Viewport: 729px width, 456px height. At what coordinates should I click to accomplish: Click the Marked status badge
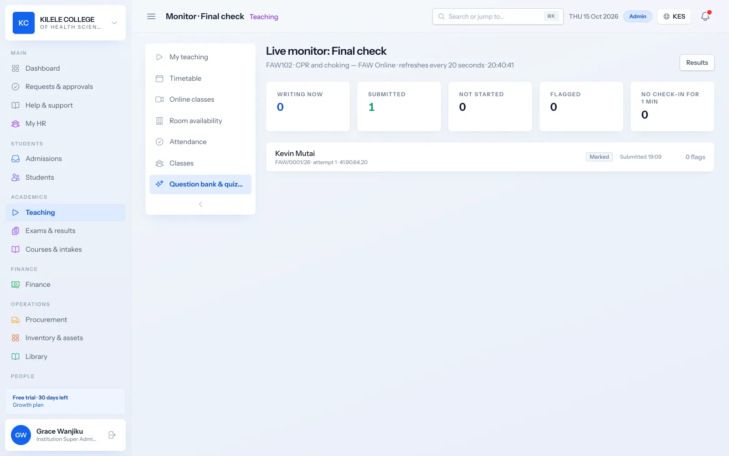[x=599, y=157]
